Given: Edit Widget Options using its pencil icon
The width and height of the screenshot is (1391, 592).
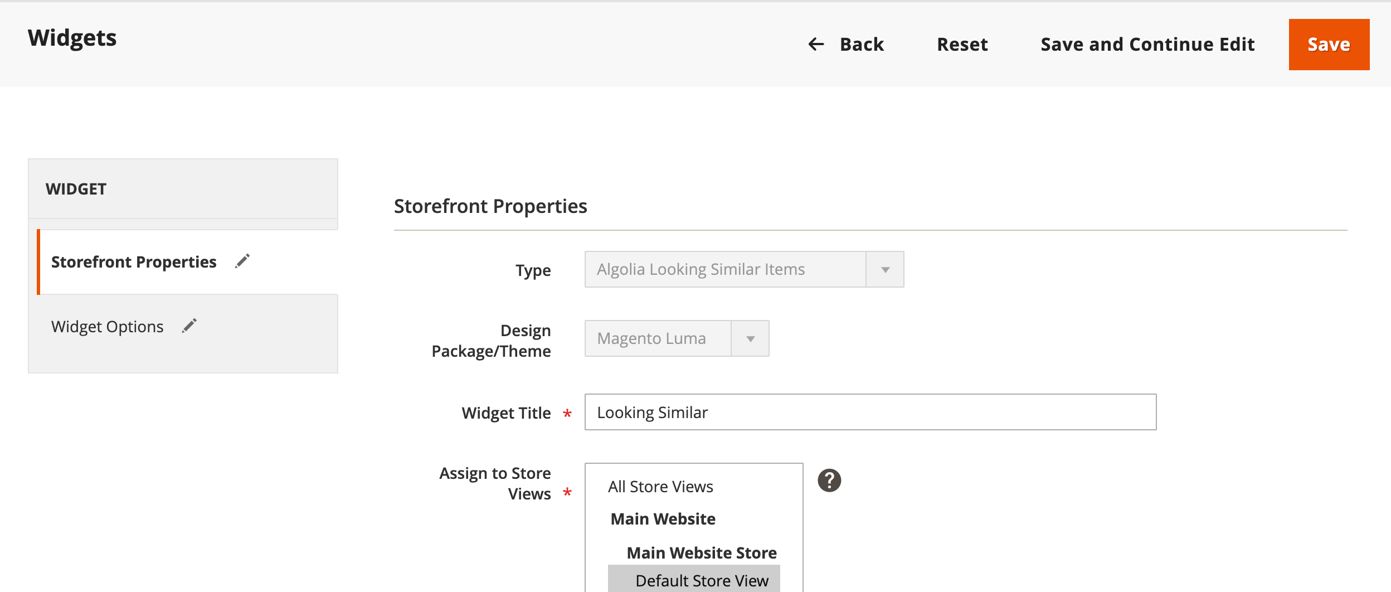Looking at the screenshot, I should point(190,325).
